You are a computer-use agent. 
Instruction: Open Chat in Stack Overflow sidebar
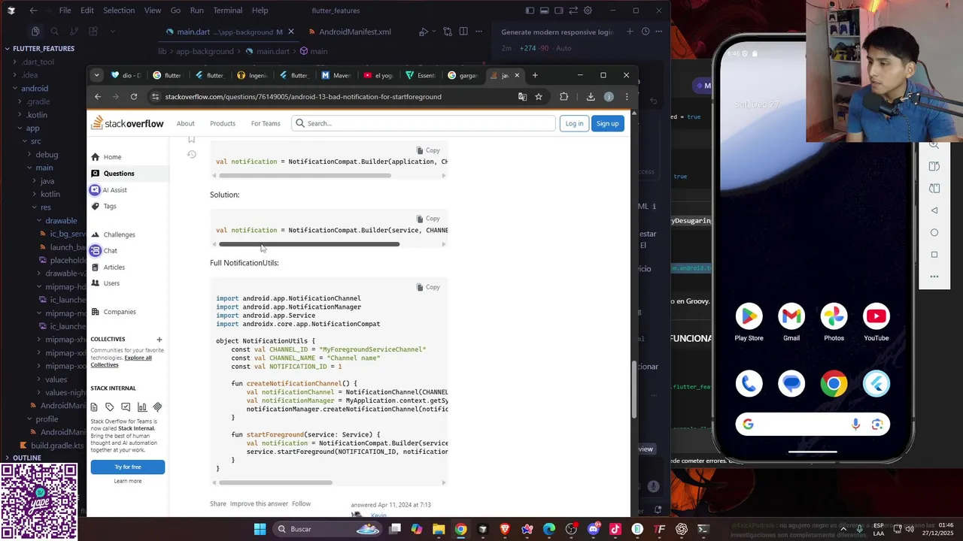110,250
